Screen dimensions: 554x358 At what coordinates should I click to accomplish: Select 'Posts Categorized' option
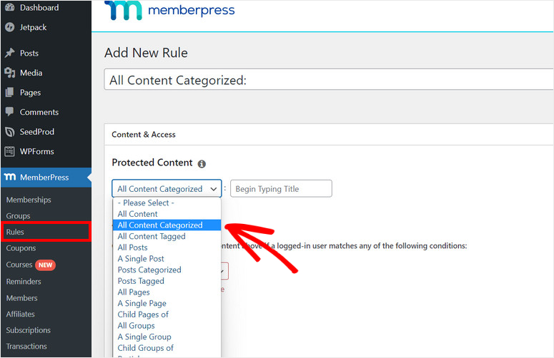[x=149, y=270]
